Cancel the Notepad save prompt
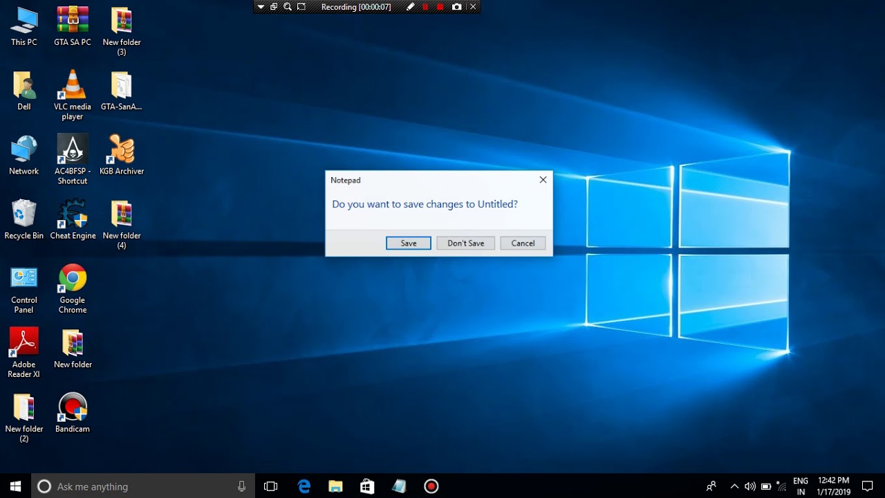The height and width of the screenshot is (498, 885). click(x=523, y=243)
